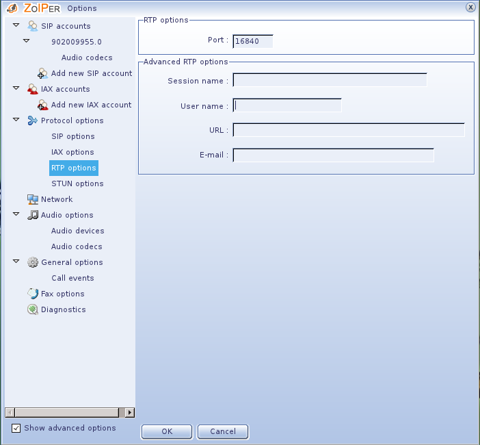This screenshot has height=445, width=480.
Task: Click the sidebar horizontal scrollbar right arrow
Action: pos(131,413)
